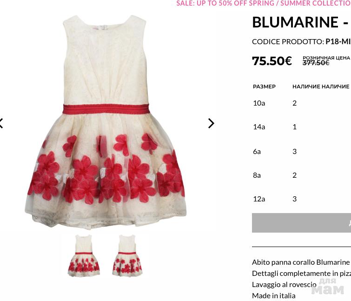Click the previous image arrow
The image size is (351, 301).
(1, 123)
